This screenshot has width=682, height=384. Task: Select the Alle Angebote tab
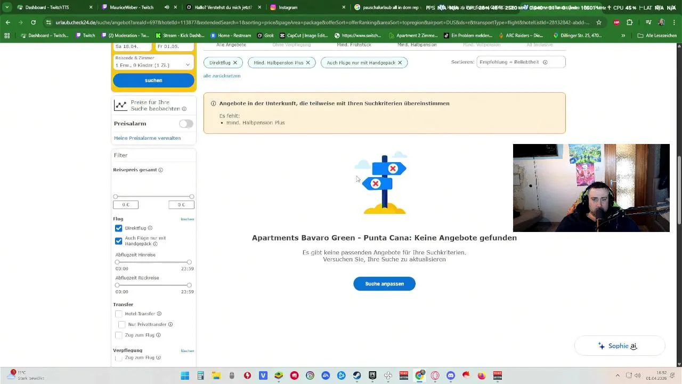(x=231, y=45)
